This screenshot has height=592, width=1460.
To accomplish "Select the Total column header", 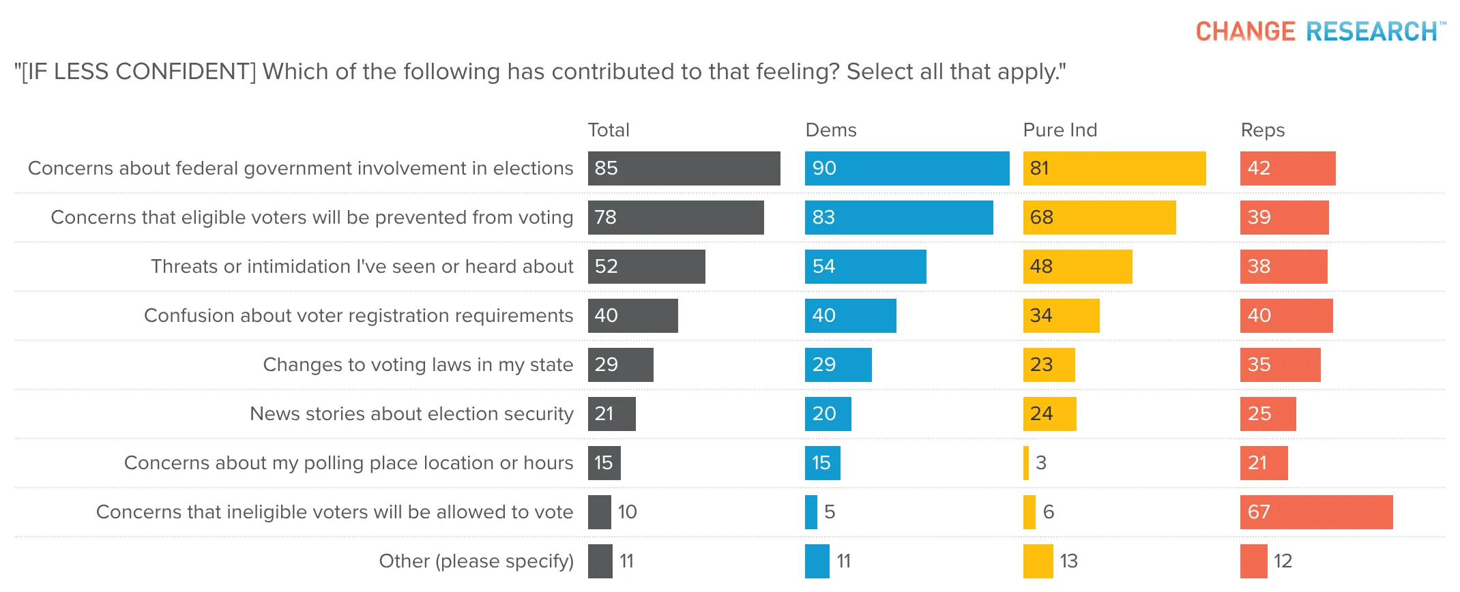I will (x=609, y=130).
